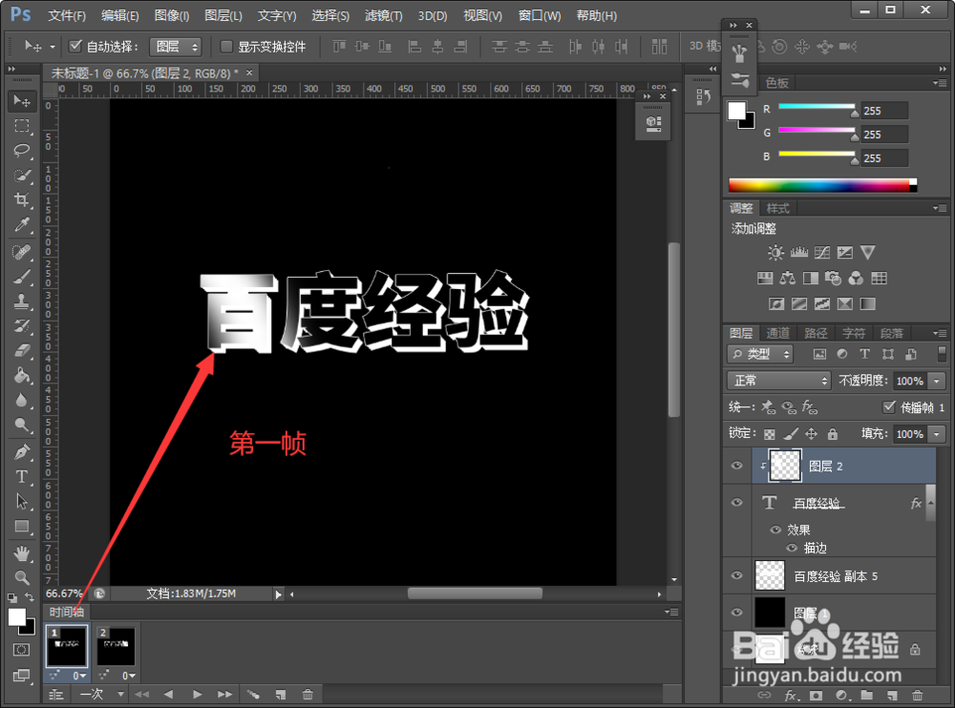Select the Dodge tool
This screenshot has height=708, width=955.
click(22, 425)
